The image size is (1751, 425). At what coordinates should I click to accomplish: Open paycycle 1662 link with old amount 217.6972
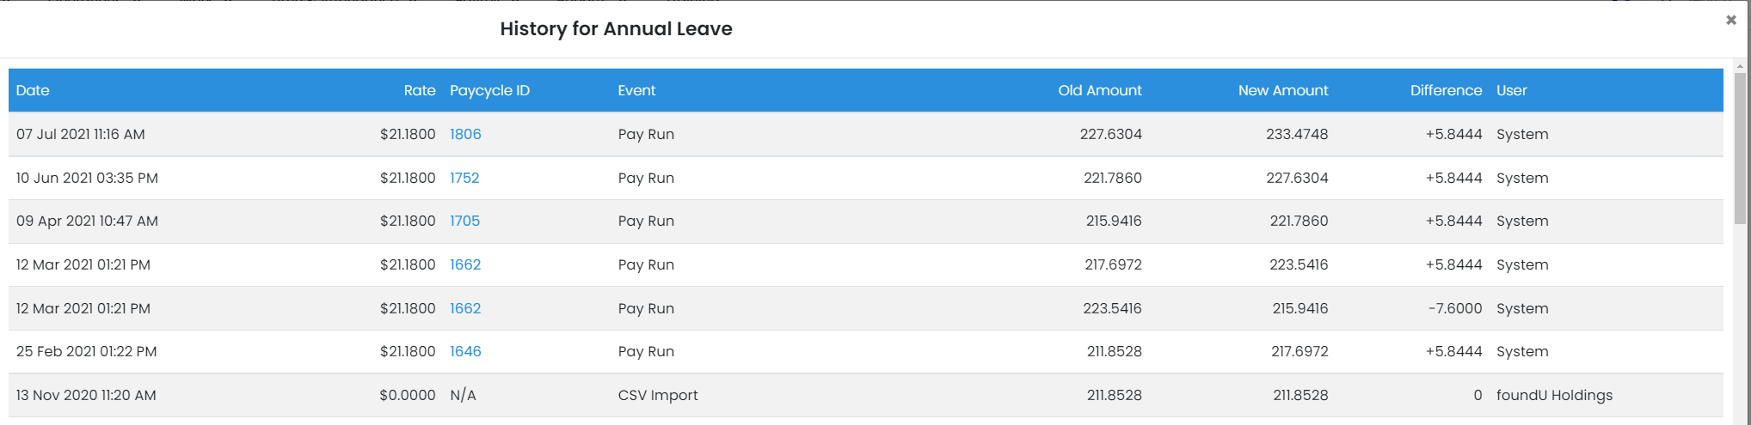click(x=465, y=264)
